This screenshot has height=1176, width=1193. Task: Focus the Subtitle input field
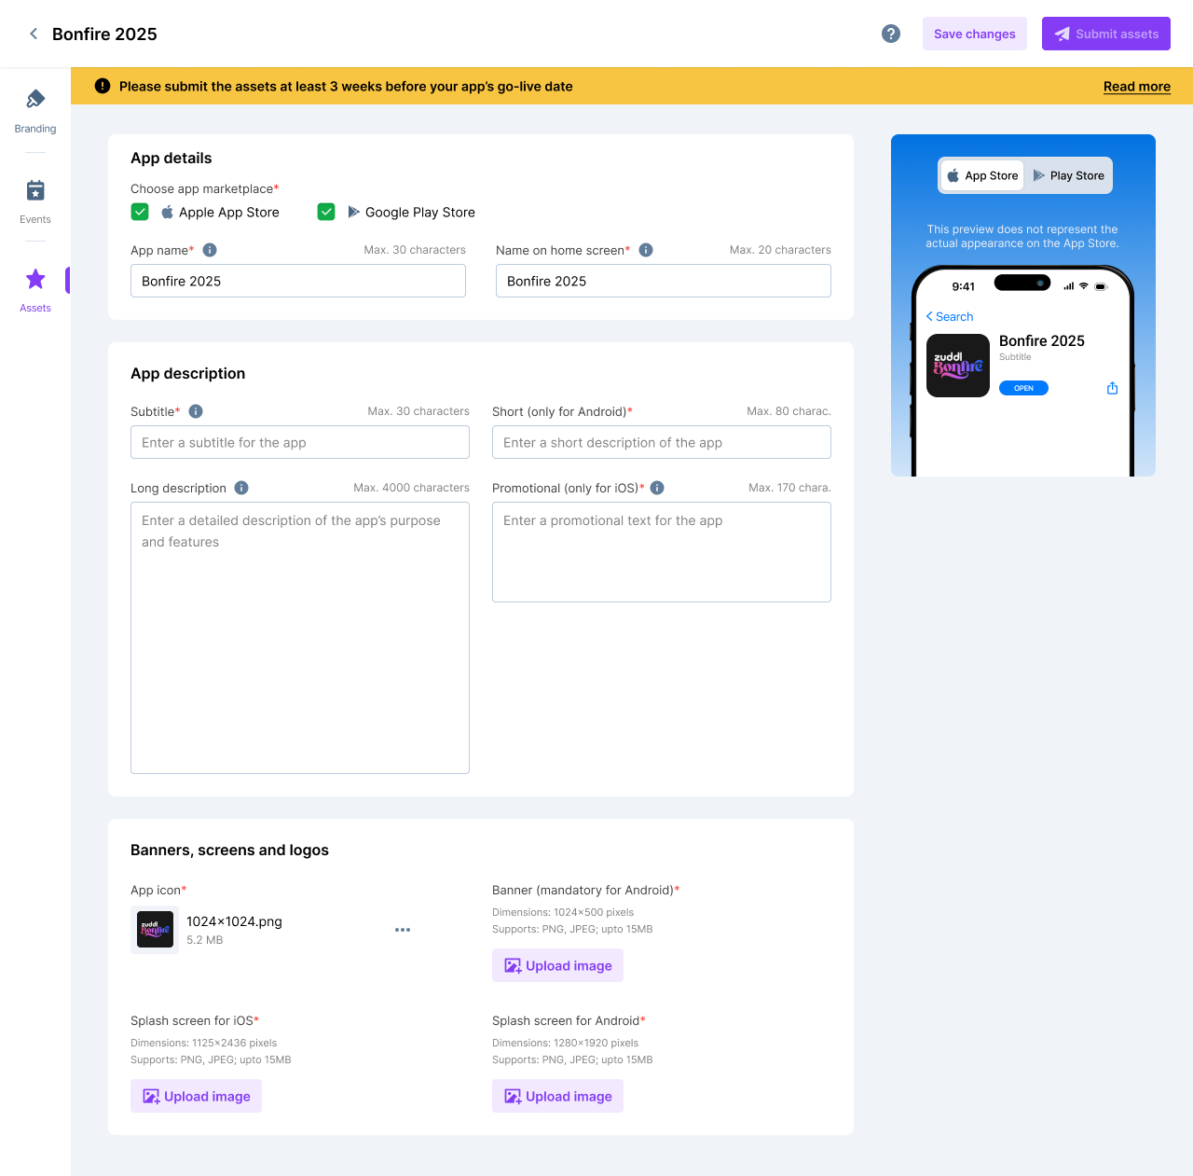click(x=300, y=442)
